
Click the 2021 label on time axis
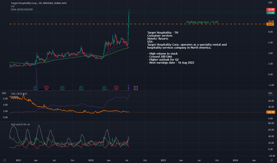coord(18,160)
